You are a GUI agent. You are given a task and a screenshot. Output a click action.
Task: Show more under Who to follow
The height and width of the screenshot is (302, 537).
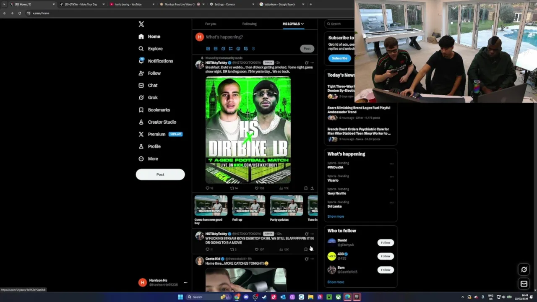pos(336,282)
